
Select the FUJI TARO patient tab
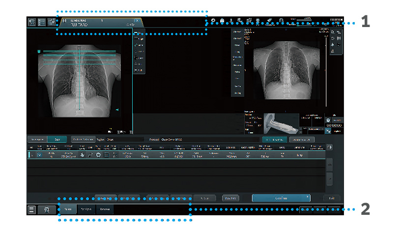[101, 23]
